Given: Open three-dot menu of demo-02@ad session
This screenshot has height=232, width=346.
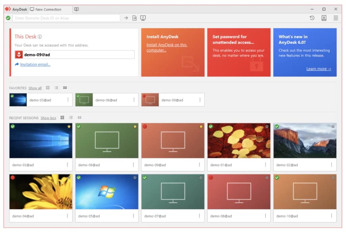Looking at the screenshot, I should coord(331,165).
